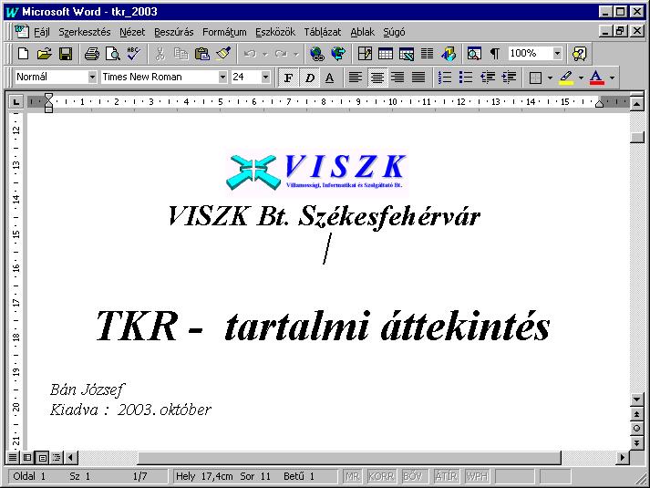Open Times New Roman font dropdown

click(222, 78)
